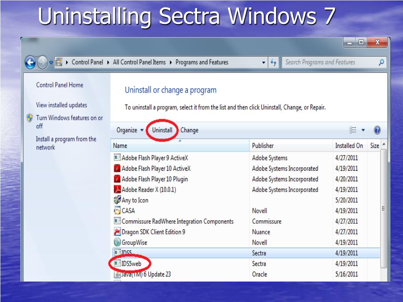403x302 pixels.
Task: Click shield icon beside Windows features link
Action: (30, 118)
